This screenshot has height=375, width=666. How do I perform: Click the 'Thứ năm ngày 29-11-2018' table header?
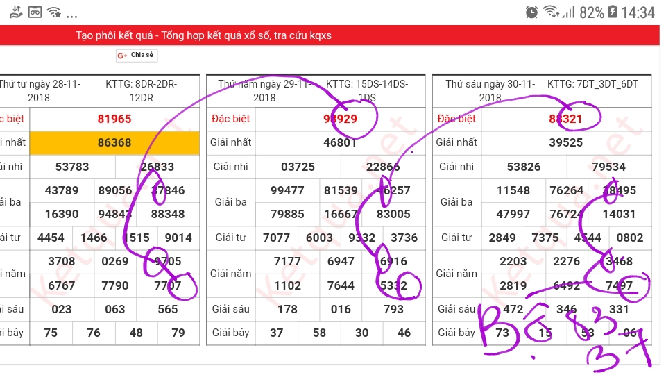click(264, 90)
